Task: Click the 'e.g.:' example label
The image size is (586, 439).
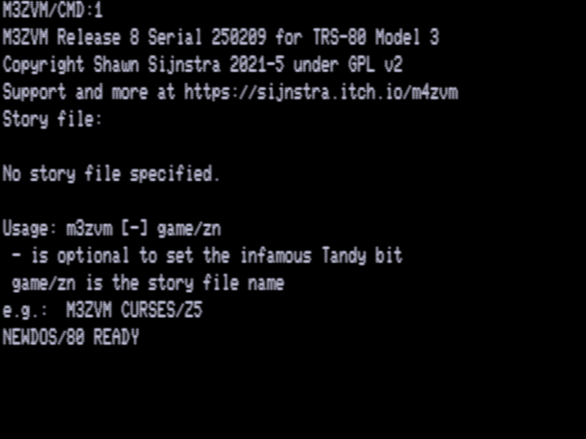Action: (25, 310)
